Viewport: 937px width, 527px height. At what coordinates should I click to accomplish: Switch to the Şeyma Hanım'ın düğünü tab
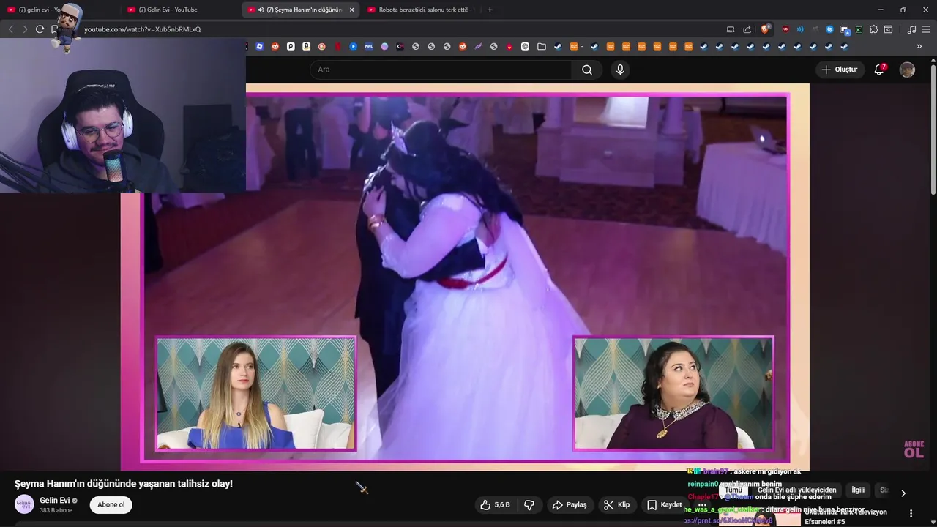point(299,10)
